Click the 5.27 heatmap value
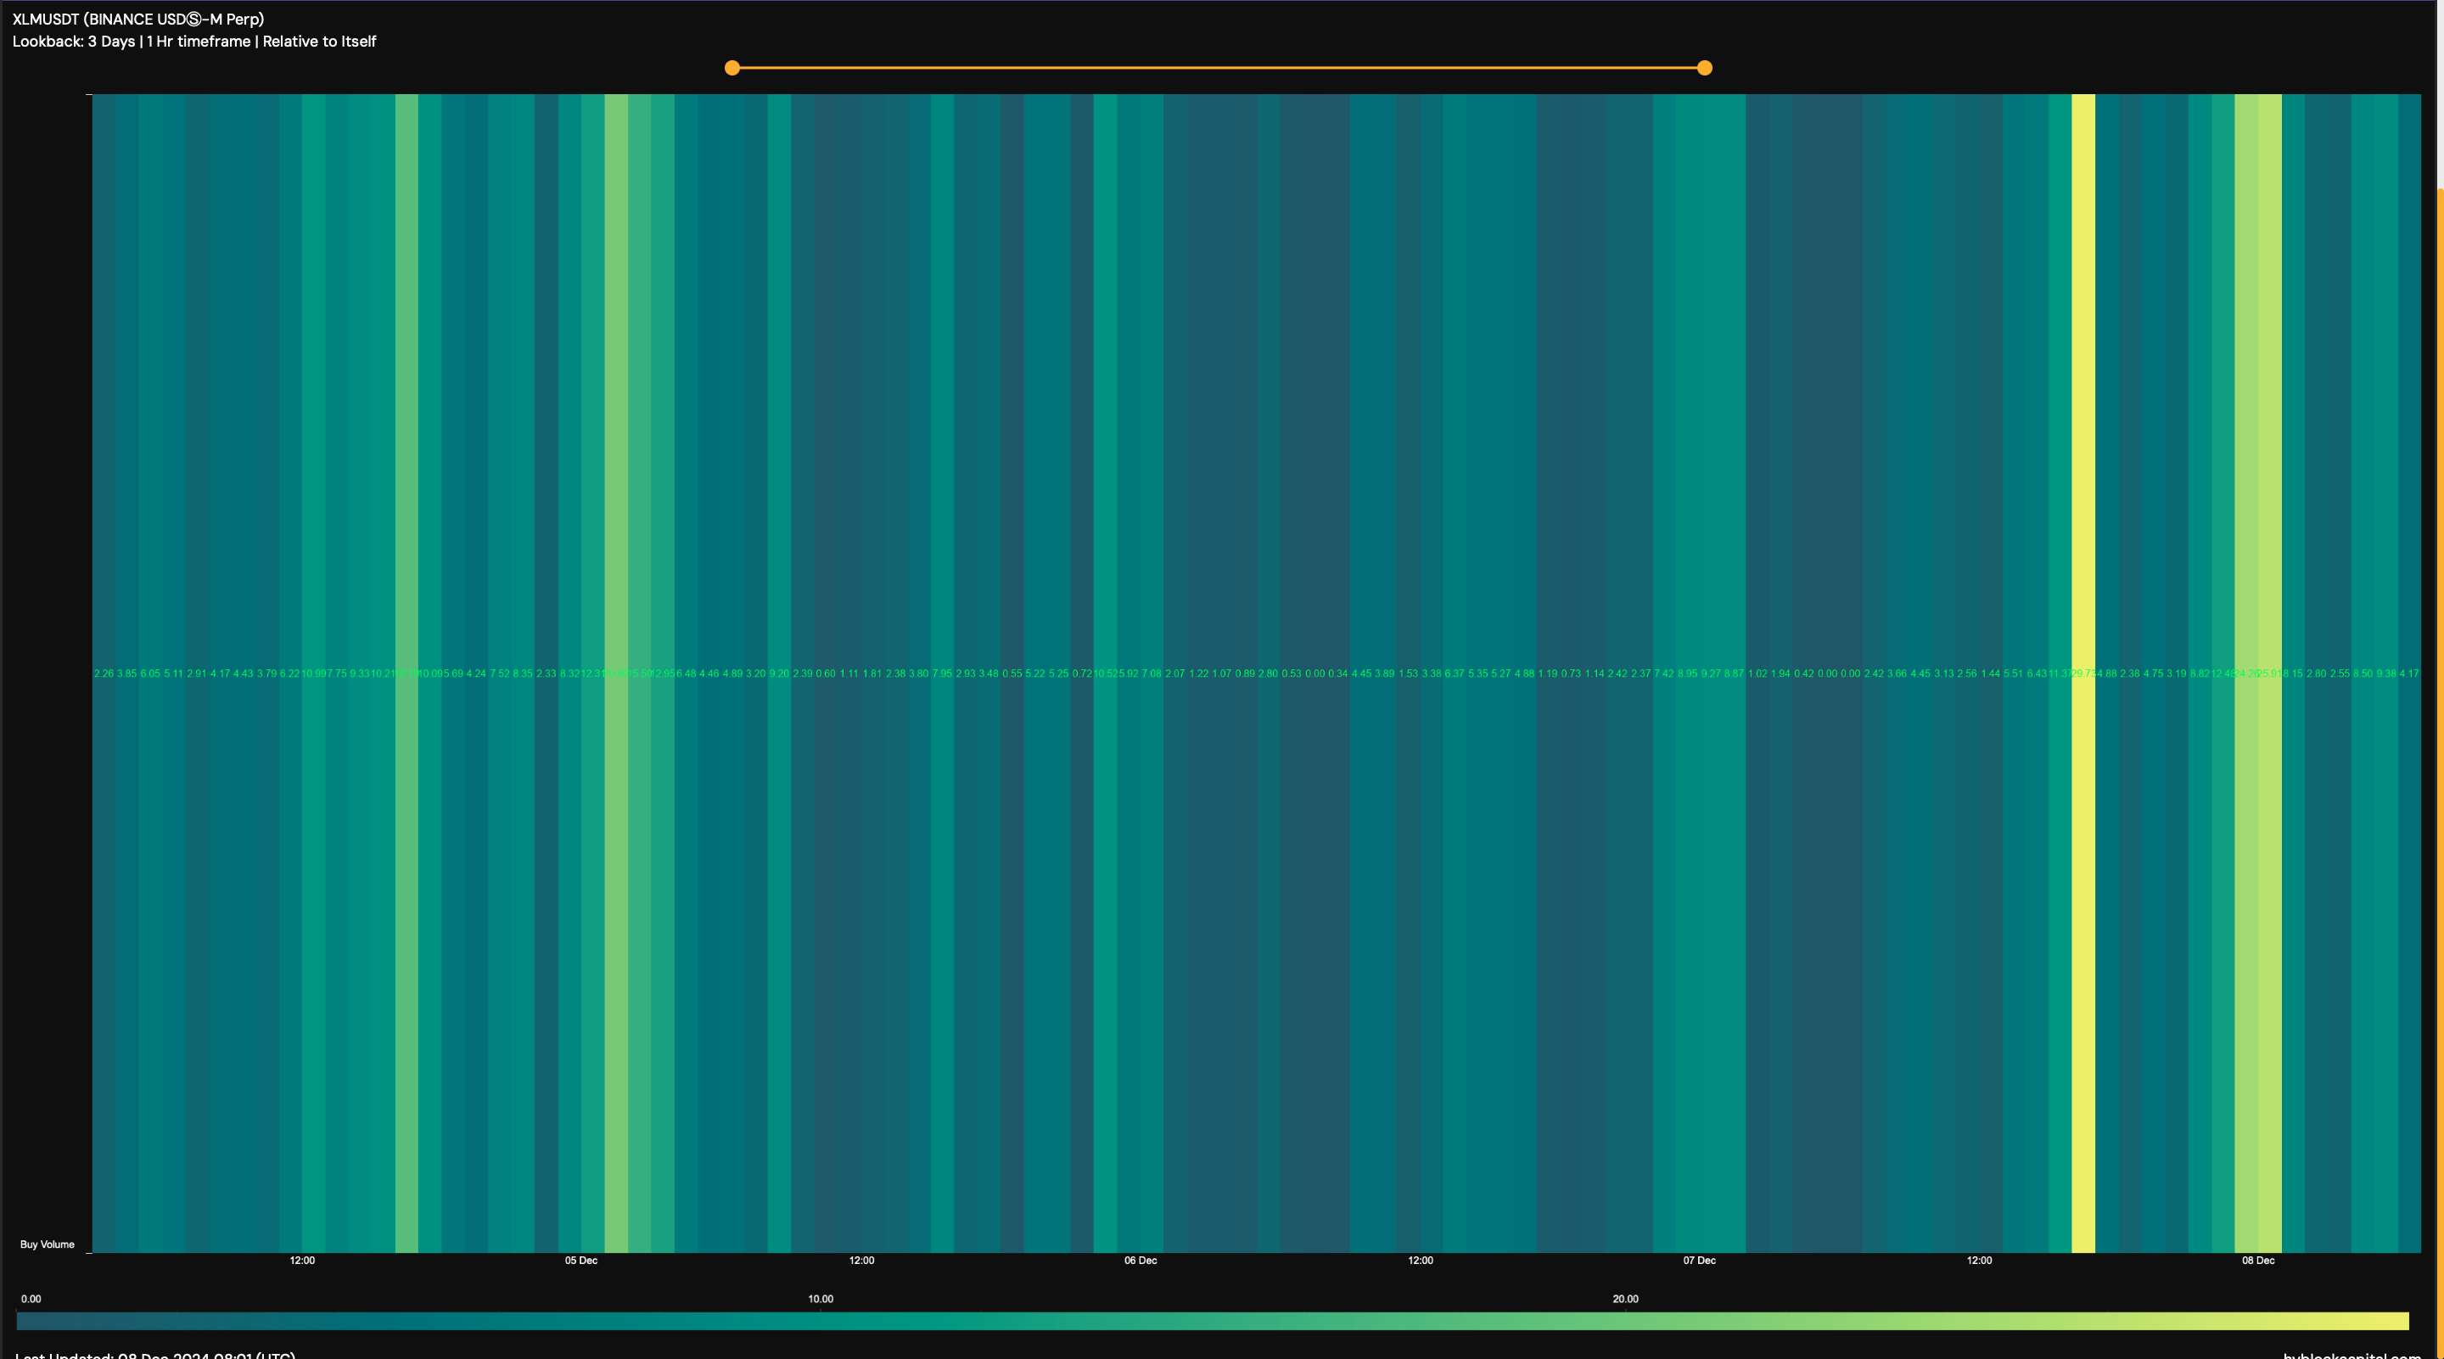2444x1359 pixels. (x=1501, y=674)
